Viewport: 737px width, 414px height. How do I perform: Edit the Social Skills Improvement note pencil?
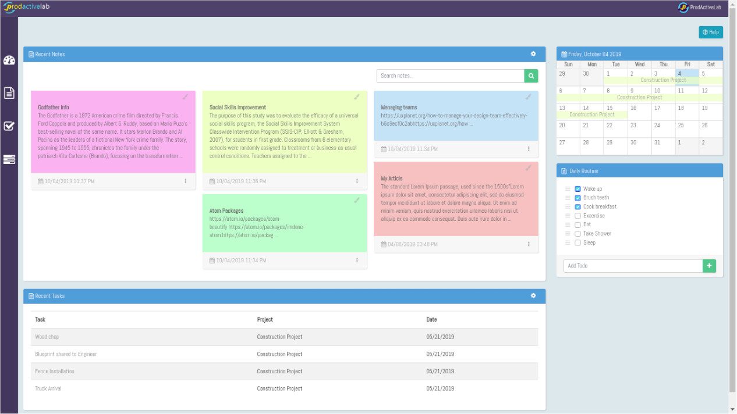pyautogui.click(x=357, y=97)
